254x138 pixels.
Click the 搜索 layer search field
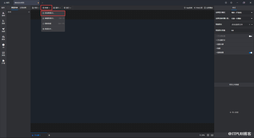tap(17, 12)
